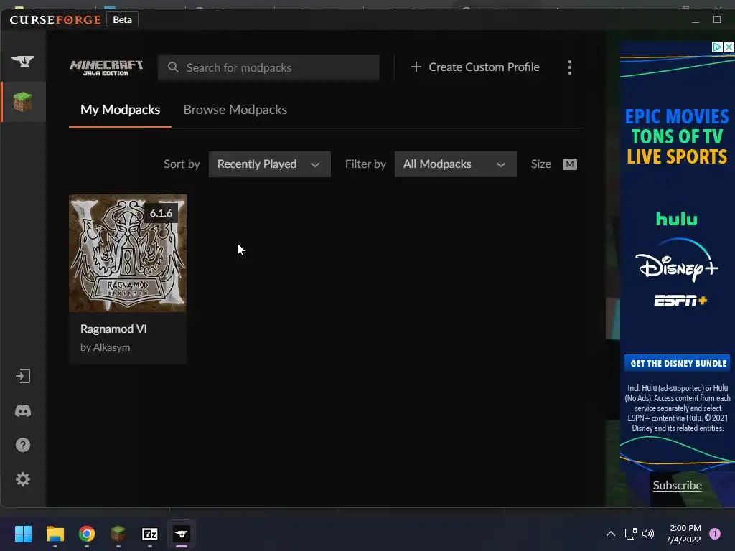Open the settings gear icon
The image size is (735, 551).
[x=22, y=479]
